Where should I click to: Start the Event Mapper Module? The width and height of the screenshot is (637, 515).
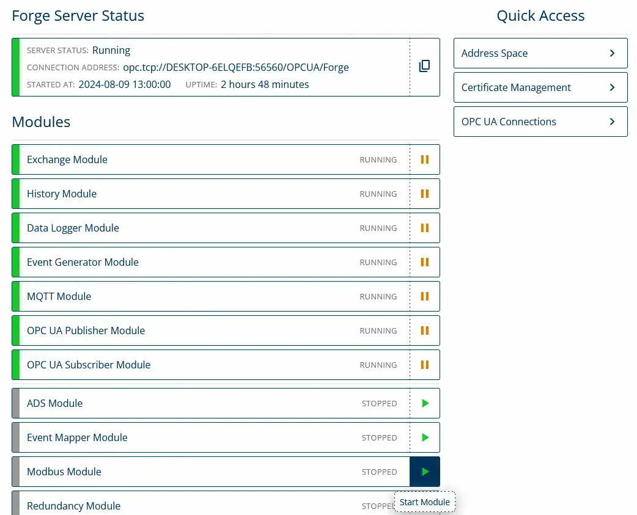point(425,437)
